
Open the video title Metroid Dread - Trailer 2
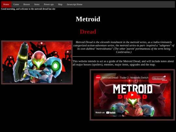tap(125, 78)
